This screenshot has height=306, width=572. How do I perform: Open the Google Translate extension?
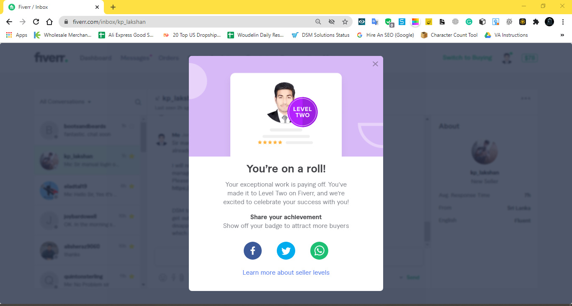click(x=375, y=22)
